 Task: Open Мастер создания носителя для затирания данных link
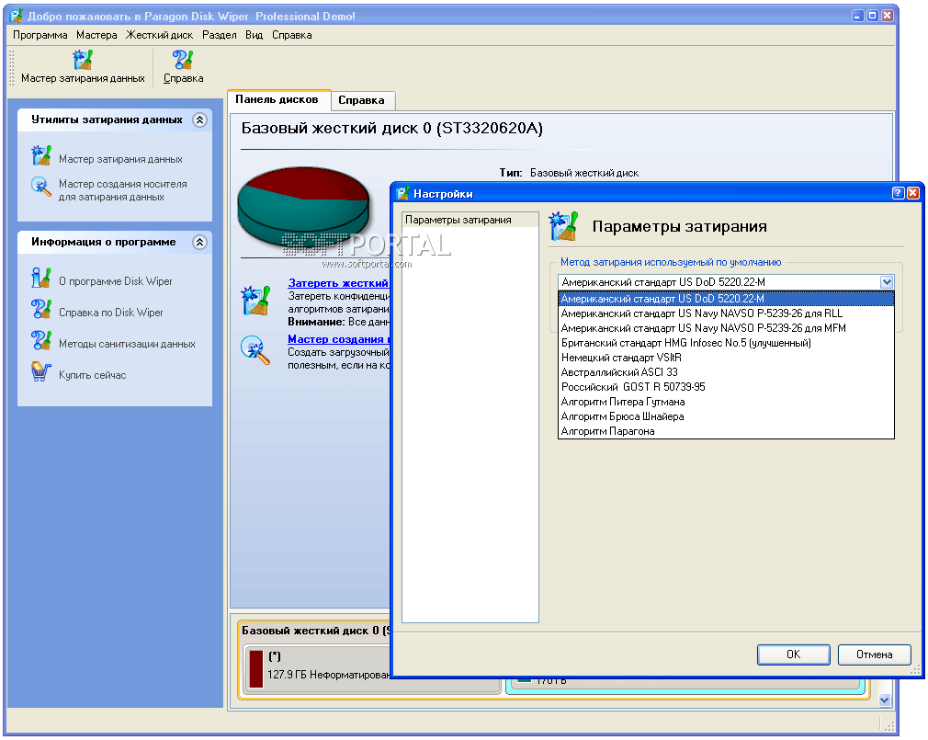pos(122,190)
